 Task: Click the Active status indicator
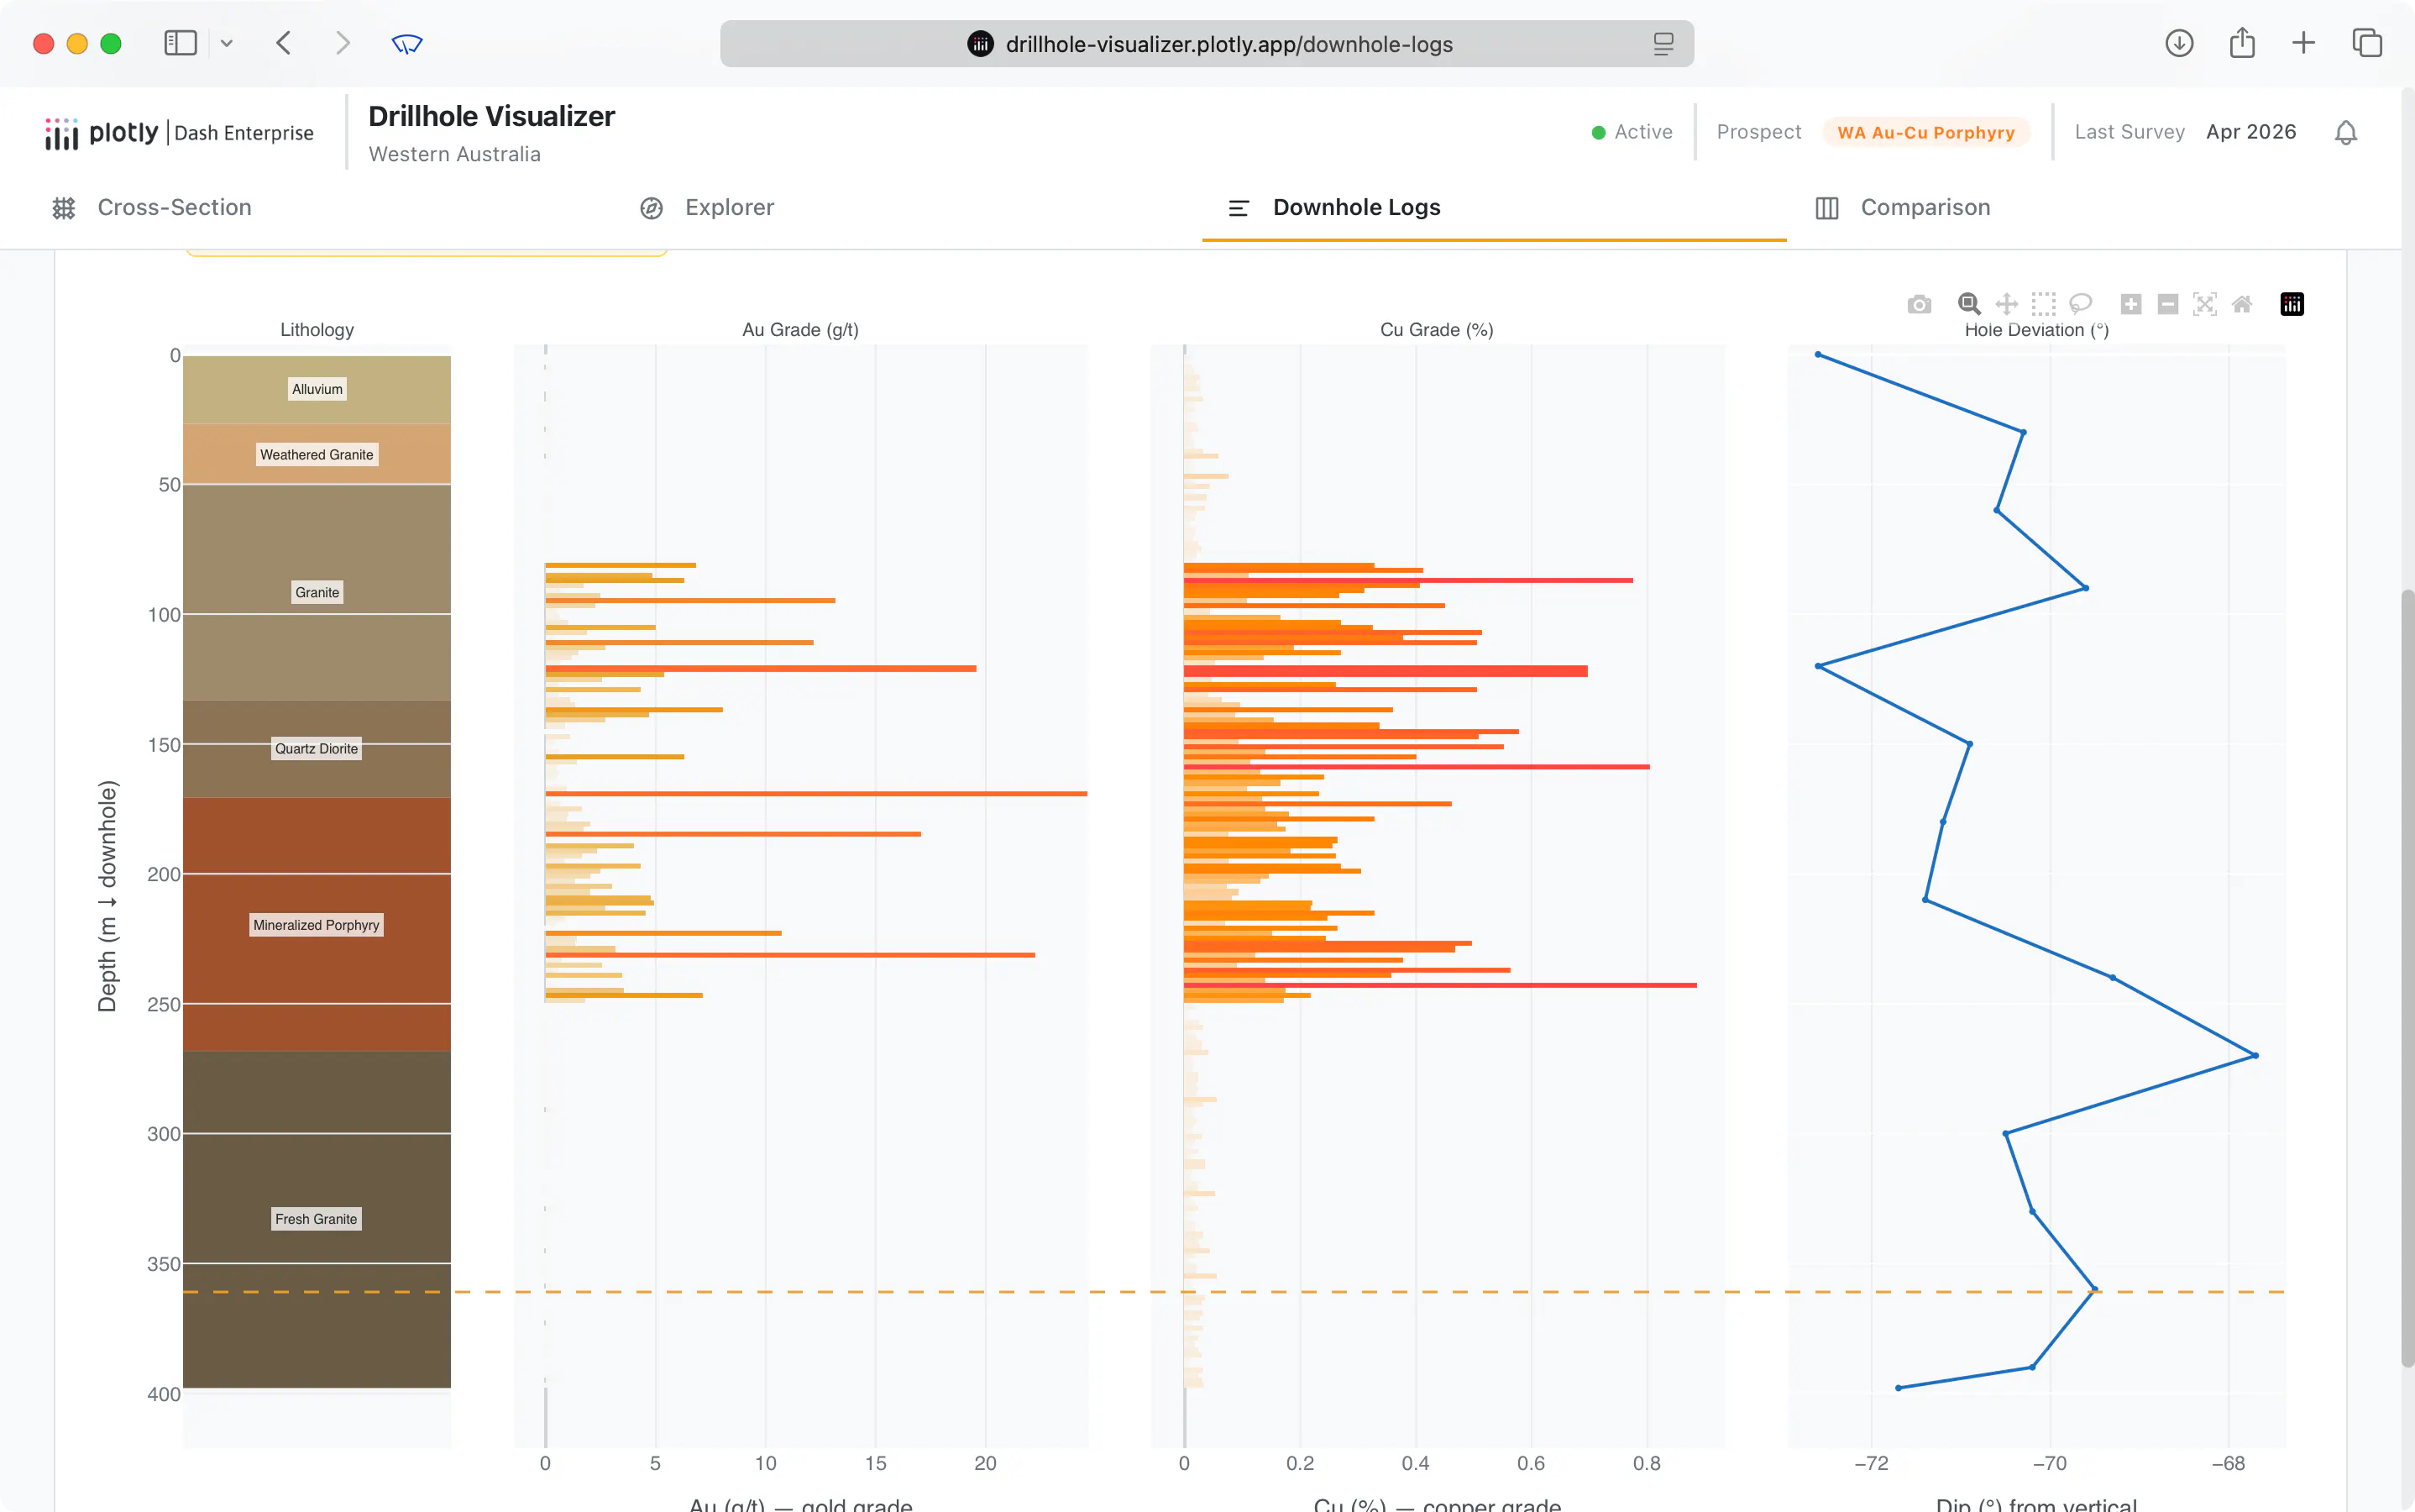pyautogui.click(x=1632, y=132)
